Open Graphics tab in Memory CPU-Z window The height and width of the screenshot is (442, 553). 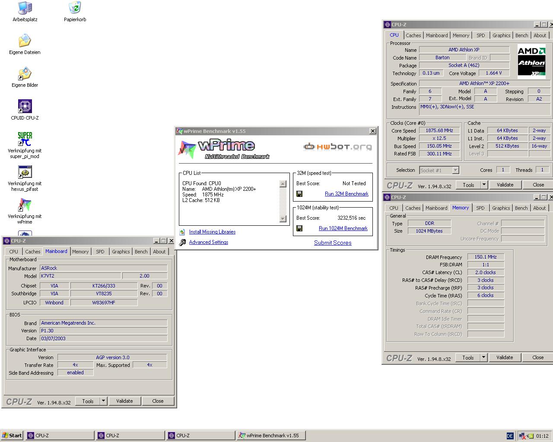(501, 208)
